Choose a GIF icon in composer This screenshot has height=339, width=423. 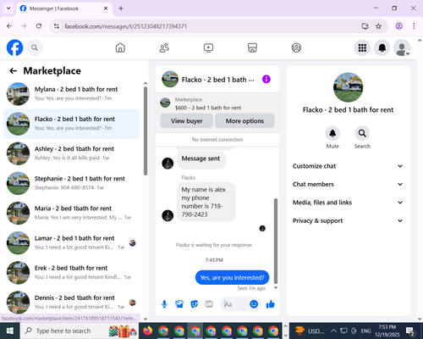pos(209,304)
